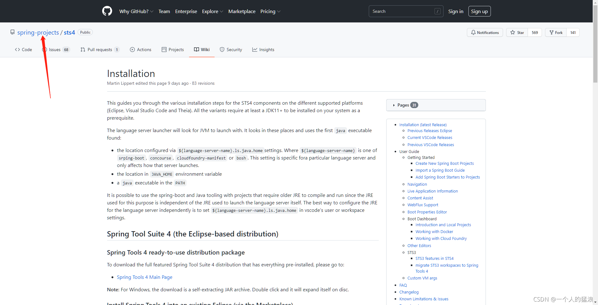Open Create New Spring Boot Projects link
This screenshot has width=598, height=305.
click(x=444, y=164)
